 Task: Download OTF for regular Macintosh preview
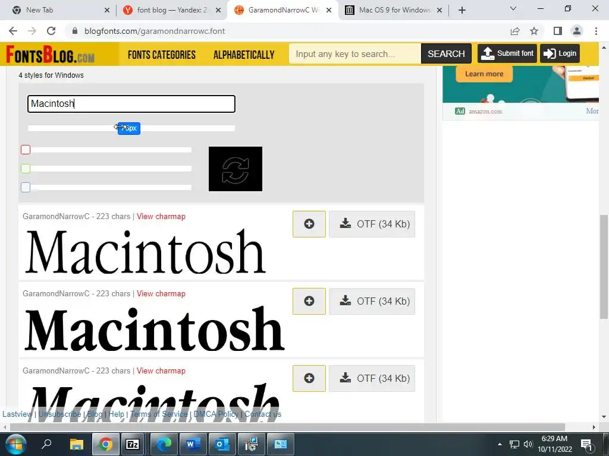tap(372, 224)
